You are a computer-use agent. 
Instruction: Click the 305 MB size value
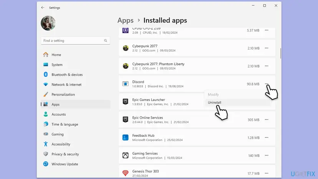tap(253, 120)
